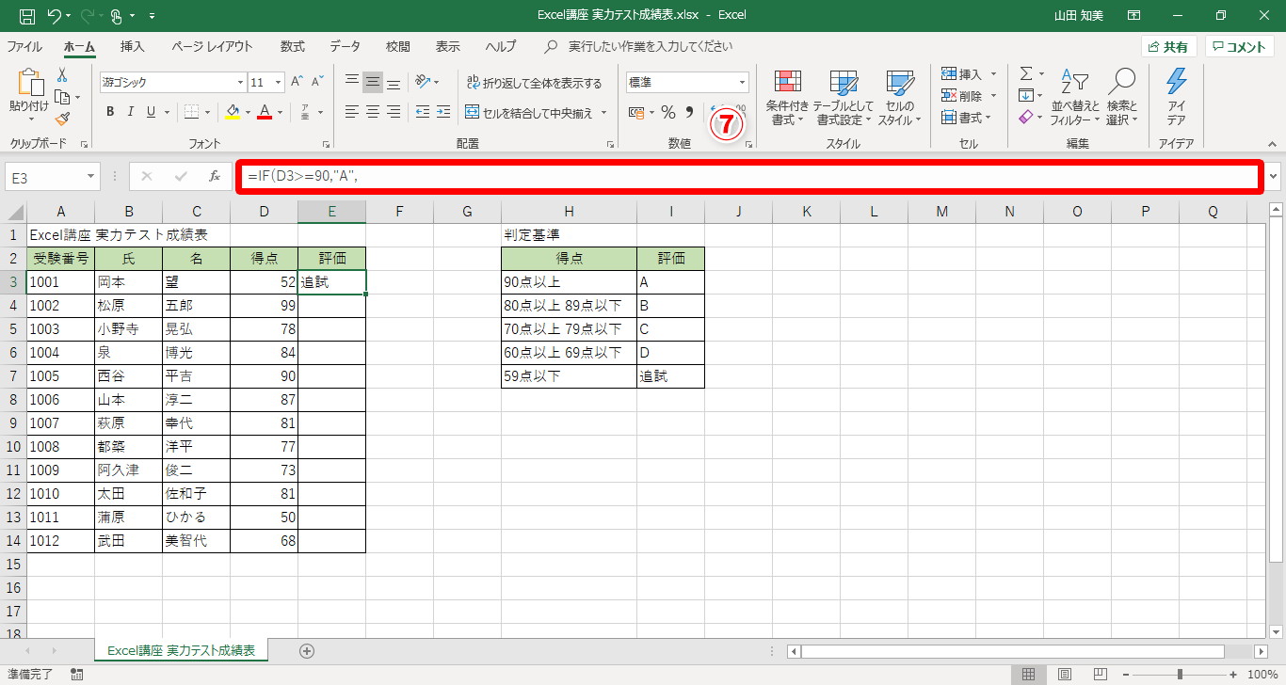Click the Paste clipboard icon
This screenshot has width=1286, height=685.
tap(29, 83)
